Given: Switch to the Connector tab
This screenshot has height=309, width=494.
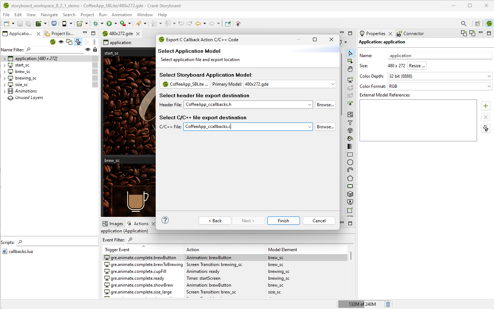Looking at the screenshot, I should (x=410, y=34).
